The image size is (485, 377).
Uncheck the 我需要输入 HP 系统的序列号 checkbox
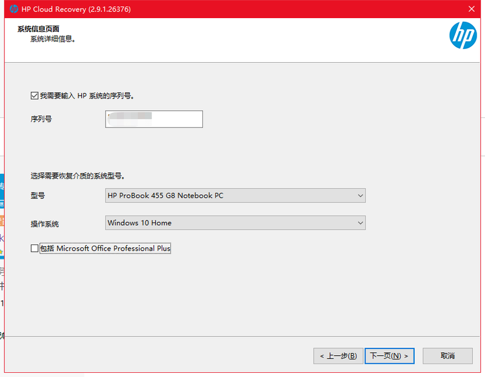pyautogui.click(x=35, y=96)
